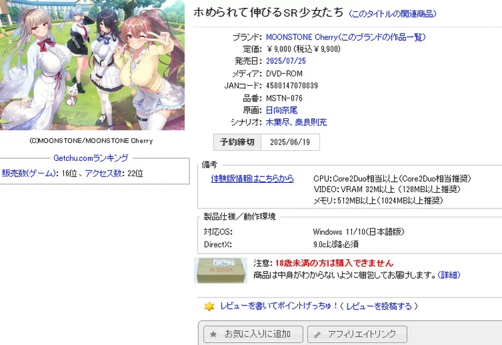
Task: Open レビューを書いてポイントげっちゅ link
Action: (279, 306)
